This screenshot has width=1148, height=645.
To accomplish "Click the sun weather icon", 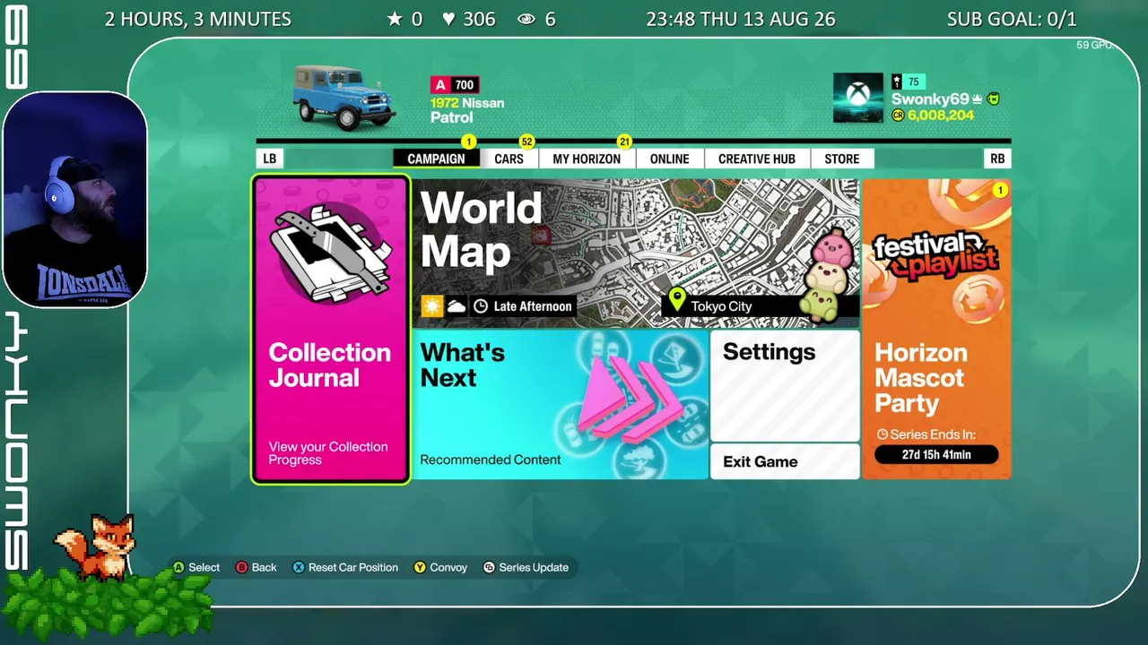I will click(432, 306).
